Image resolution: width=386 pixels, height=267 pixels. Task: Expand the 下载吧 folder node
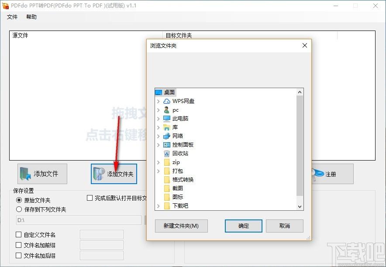click(x=159, y=206)
